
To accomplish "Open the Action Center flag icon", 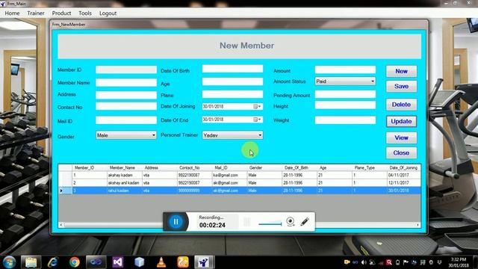I will 406,262.
